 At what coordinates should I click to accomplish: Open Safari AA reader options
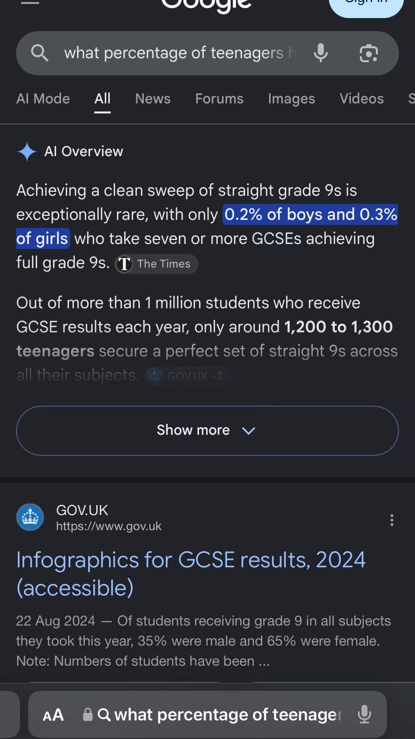[x=53, y=715]
